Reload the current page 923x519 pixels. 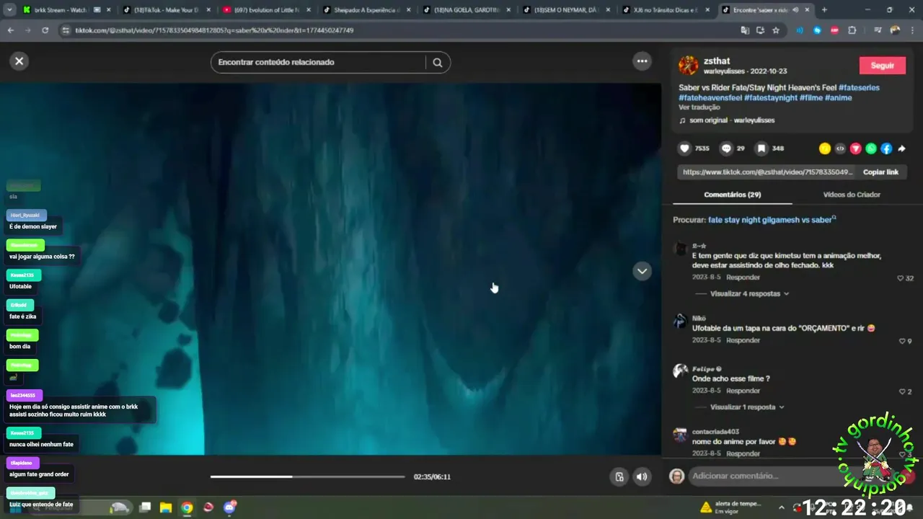tap(45, 30)
